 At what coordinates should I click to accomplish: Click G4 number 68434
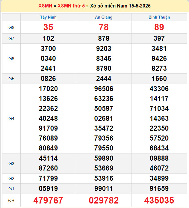point(159,148)
